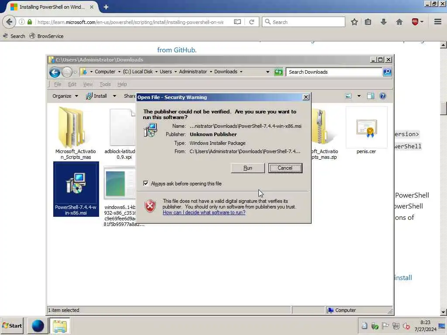Open the from GitHub link on the page
This screenshot has width=447, height=335.
[177, 50]
